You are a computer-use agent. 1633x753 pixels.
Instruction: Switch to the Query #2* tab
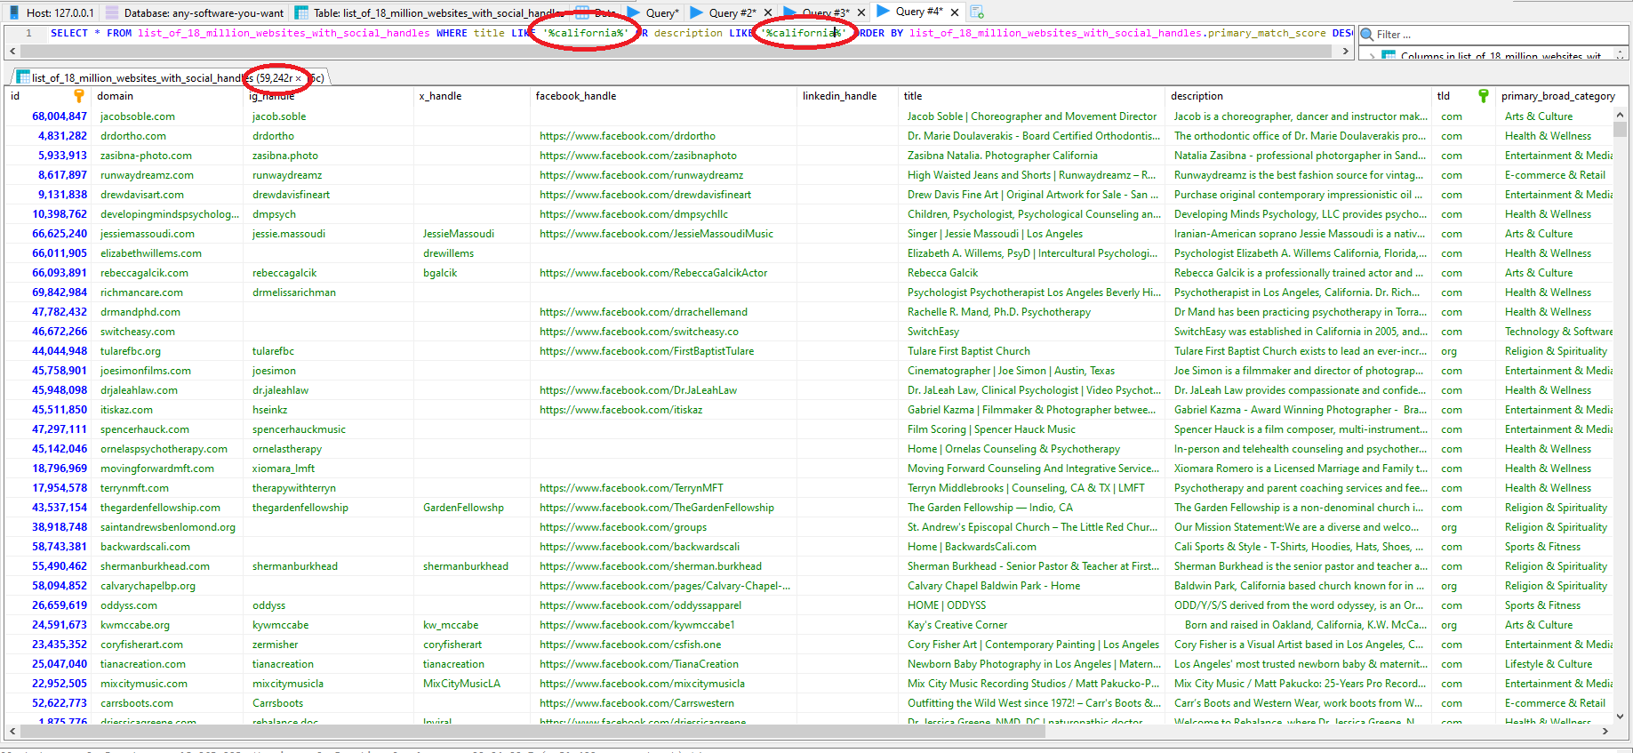[x=724, y=12]
